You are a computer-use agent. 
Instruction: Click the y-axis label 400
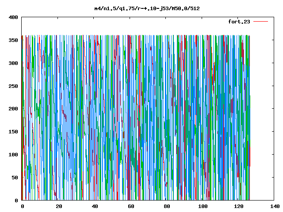[13, 17]
